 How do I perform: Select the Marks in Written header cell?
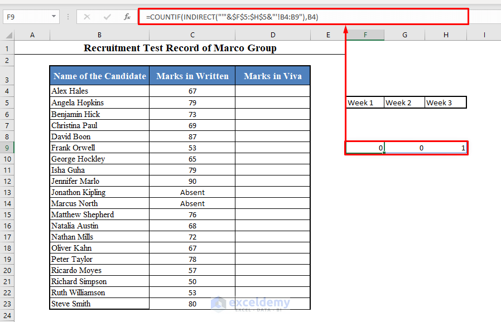click(x=192, y=75)
